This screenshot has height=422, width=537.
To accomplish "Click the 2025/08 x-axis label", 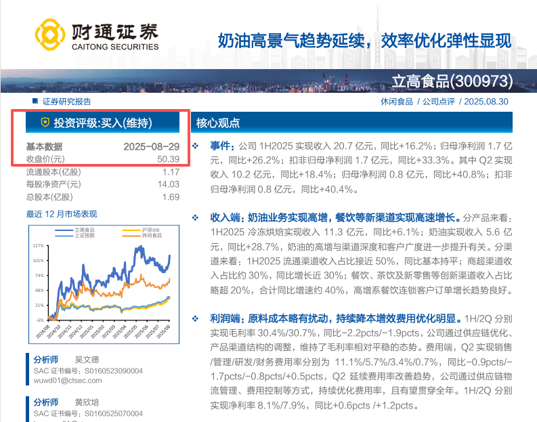I will click(x=163, y=332).
